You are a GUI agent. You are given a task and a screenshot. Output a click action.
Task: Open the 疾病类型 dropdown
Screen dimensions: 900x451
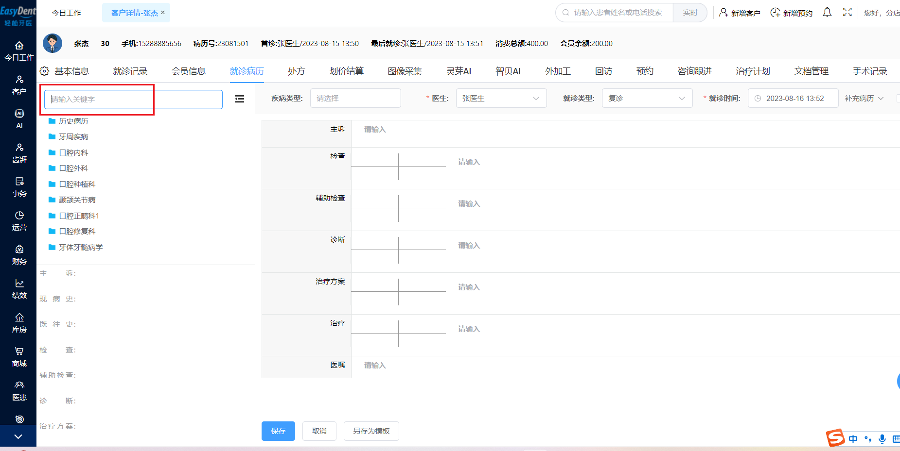click(355, 98)
